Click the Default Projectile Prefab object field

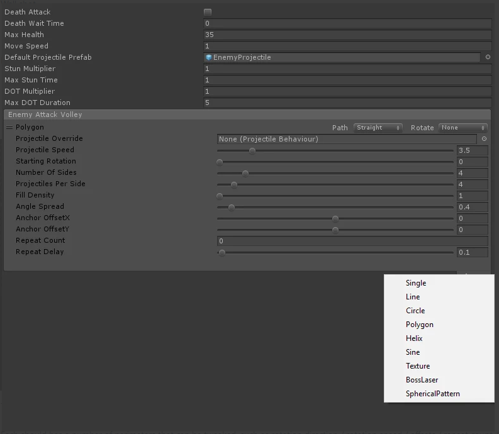click(x=342, y=57)
